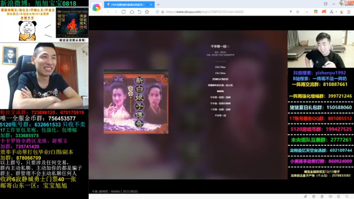Click the group number 810887661 line
The height and width of the screenshot is (199, 354).
(x=319, y=84)
